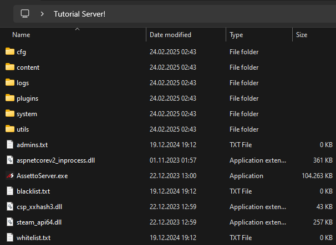Image resolution: width=336 pixels, height=245 pixels.
Task: Select the steam_api64.dll file icon
Action: (x=9, y=222)
